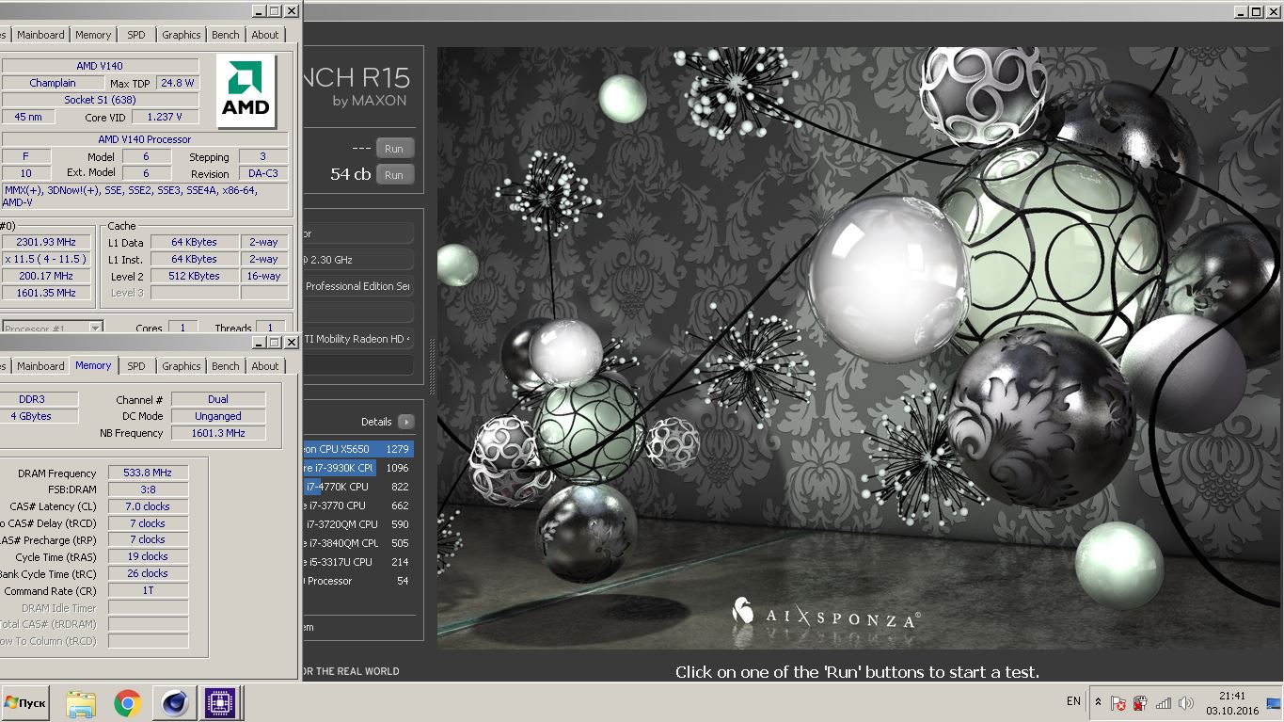Close the DRAM timings CPU-Z window
1284x722 pixels.
coord(292,343)
